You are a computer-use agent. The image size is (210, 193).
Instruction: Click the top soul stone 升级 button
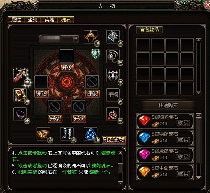(67, 68)
